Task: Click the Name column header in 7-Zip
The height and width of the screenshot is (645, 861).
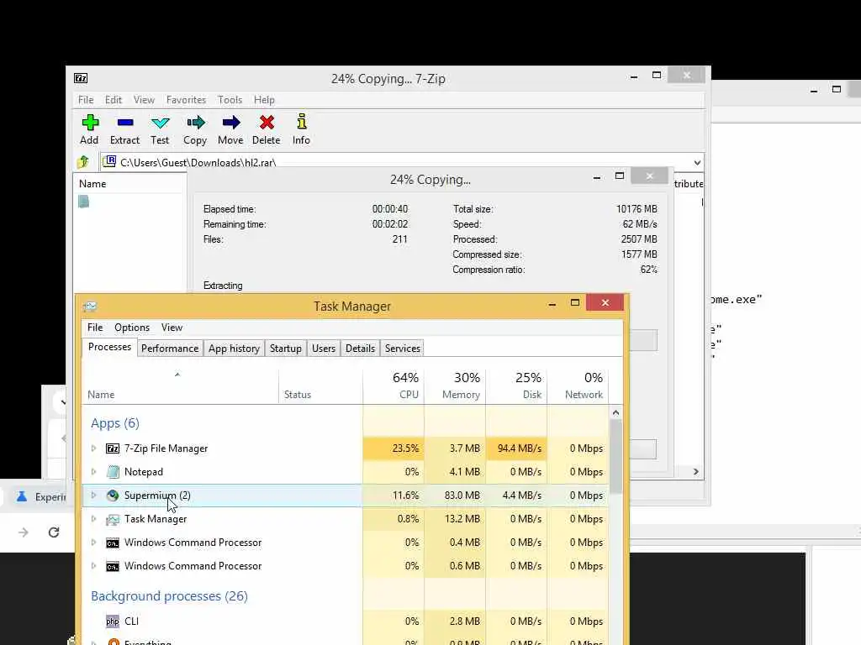Action: pos(92,184)
